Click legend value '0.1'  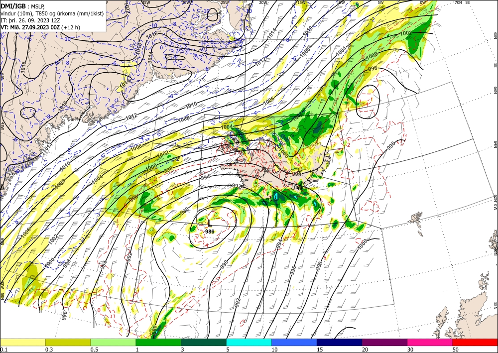click(x=3, y=350)
